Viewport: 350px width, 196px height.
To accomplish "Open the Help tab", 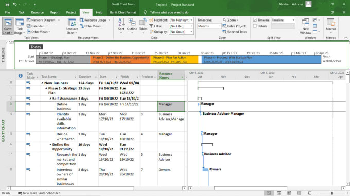I will [x=99, y=12].
